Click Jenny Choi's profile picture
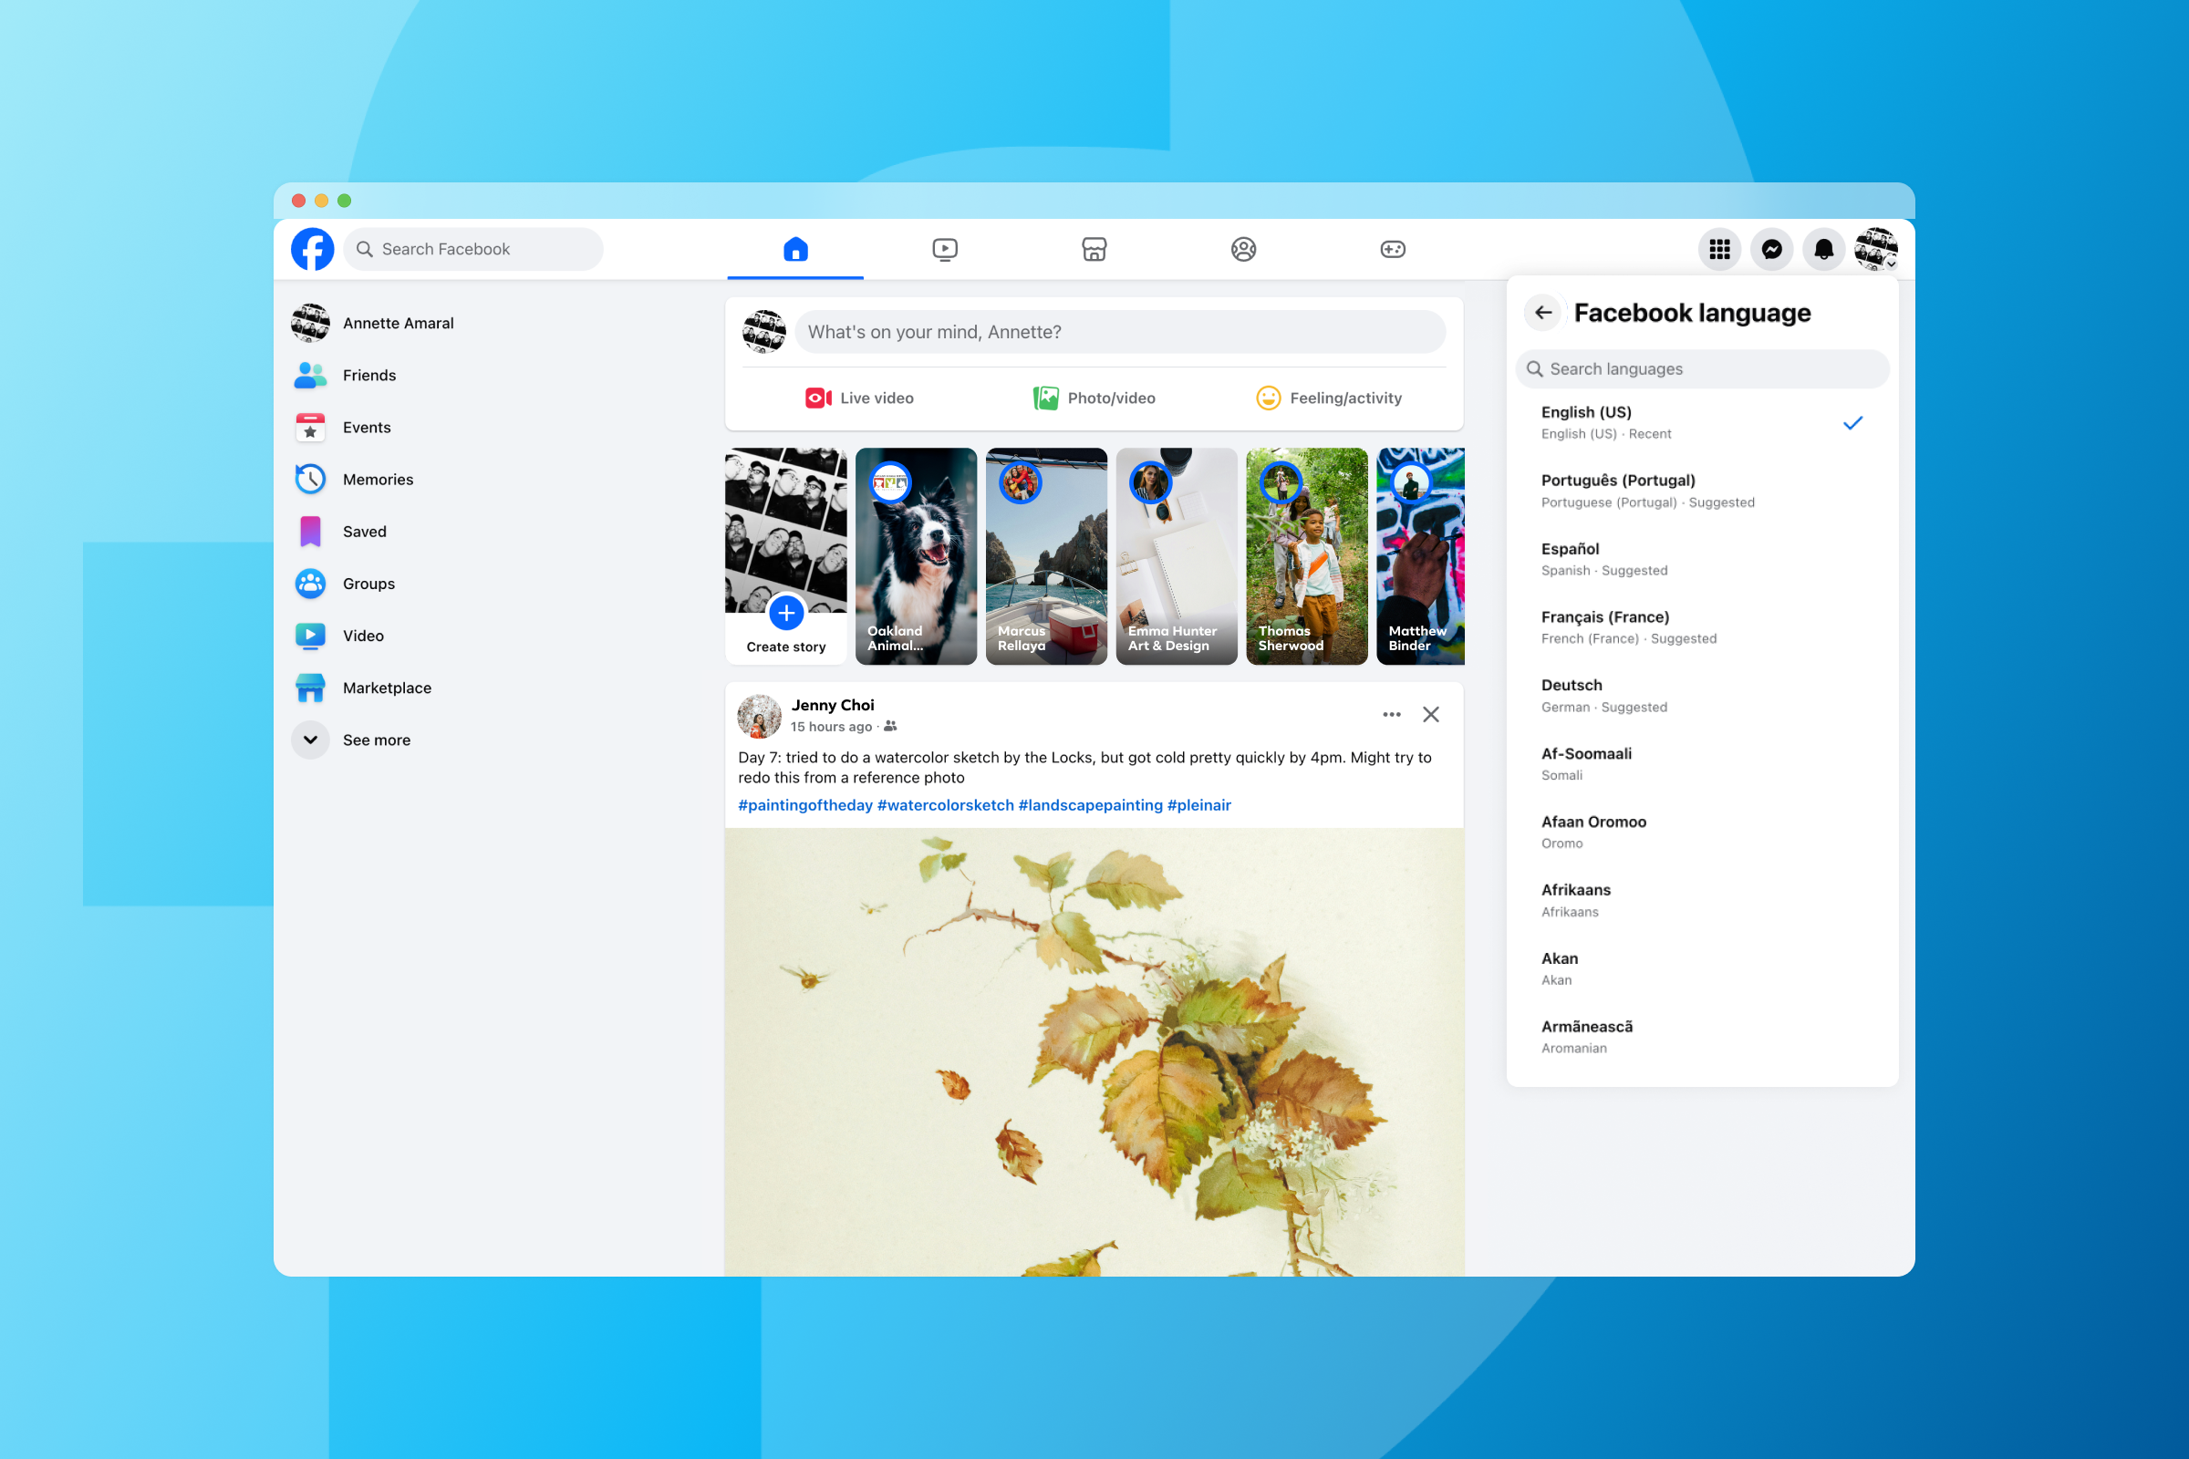This screenshot has height=1459, width=2189. [x=760, y=716]
